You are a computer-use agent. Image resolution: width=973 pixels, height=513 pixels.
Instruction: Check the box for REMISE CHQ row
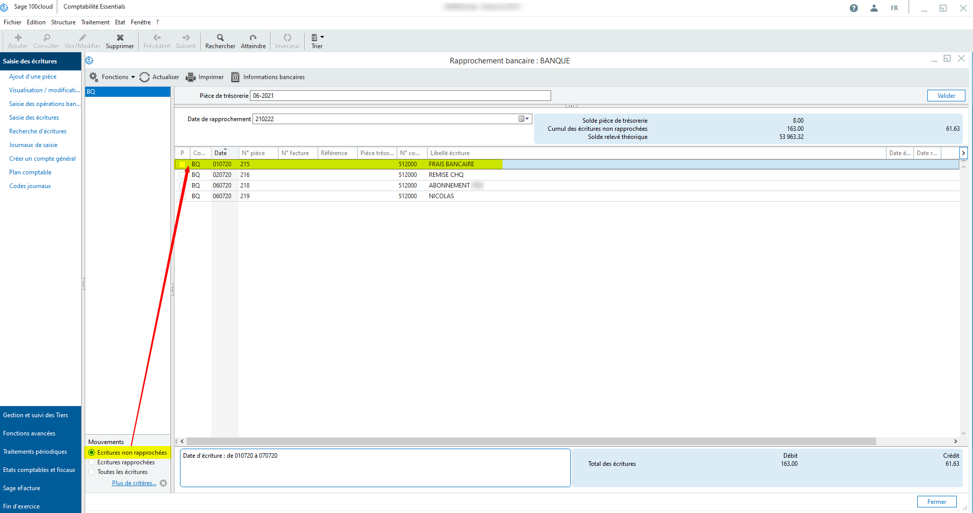pyautogui.click(x=182, y=175)
